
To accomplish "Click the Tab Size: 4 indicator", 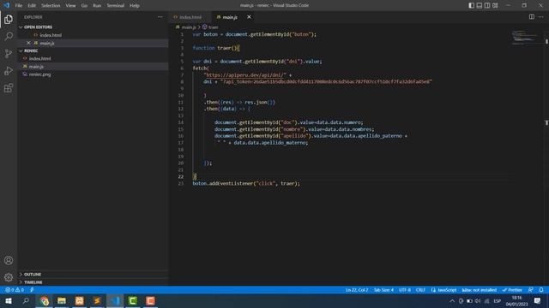I will point(383,290).
